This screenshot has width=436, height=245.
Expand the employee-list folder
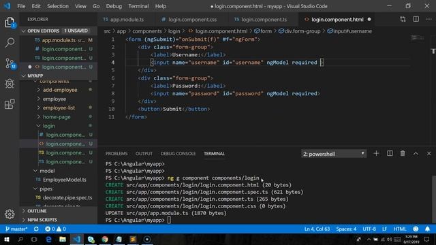pos(59,108)
